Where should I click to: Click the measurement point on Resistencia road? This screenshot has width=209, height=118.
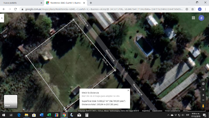115,70
